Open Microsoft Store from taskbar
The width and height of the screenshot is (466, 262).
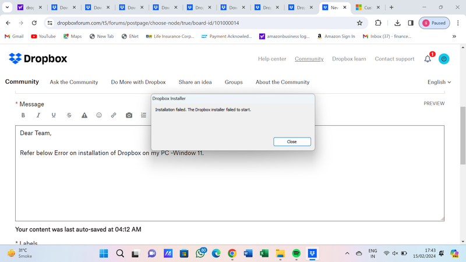coord(184,253)
